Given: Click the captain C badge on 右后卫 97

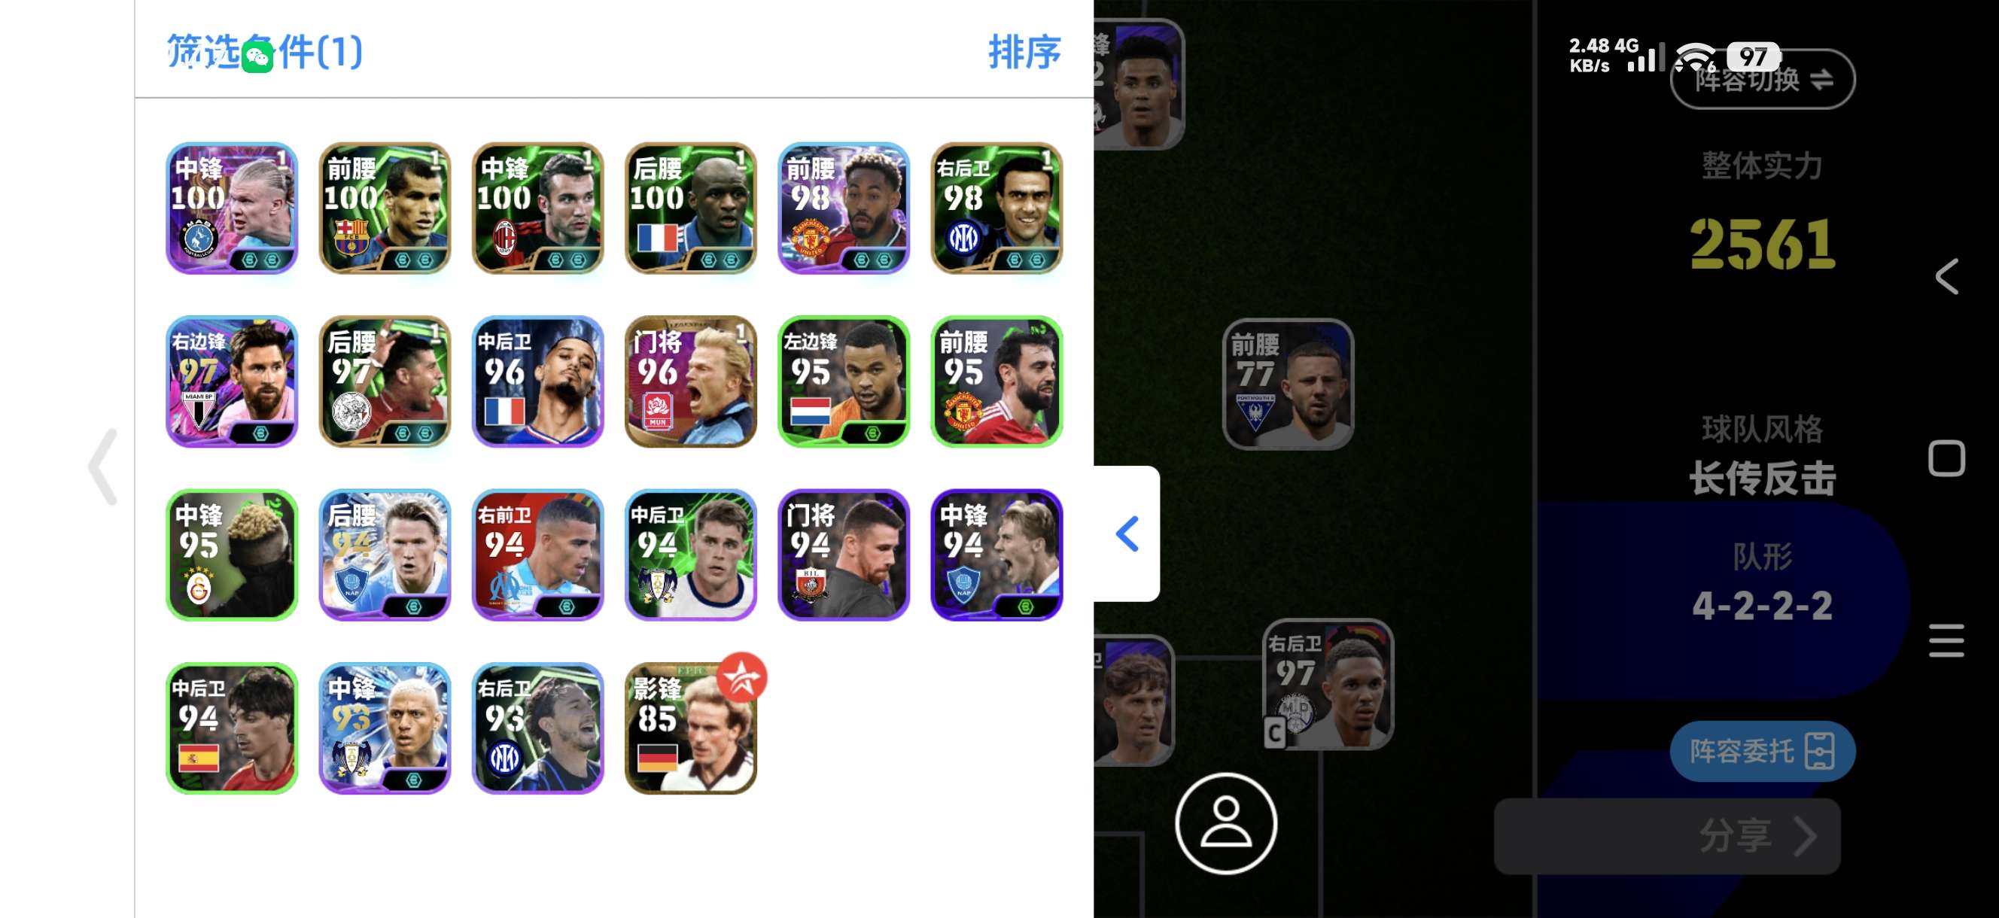Looking at the screenshot, I should [x=1274, y=733].
